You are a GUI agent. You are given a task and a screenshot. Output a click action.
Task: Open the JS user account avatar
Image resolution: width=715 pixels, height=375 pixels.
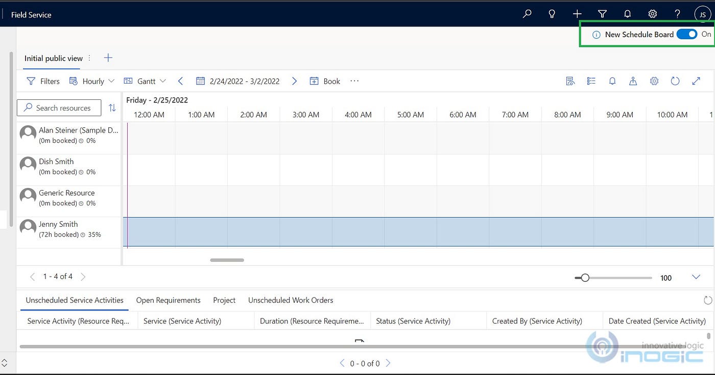click(703, 14)
